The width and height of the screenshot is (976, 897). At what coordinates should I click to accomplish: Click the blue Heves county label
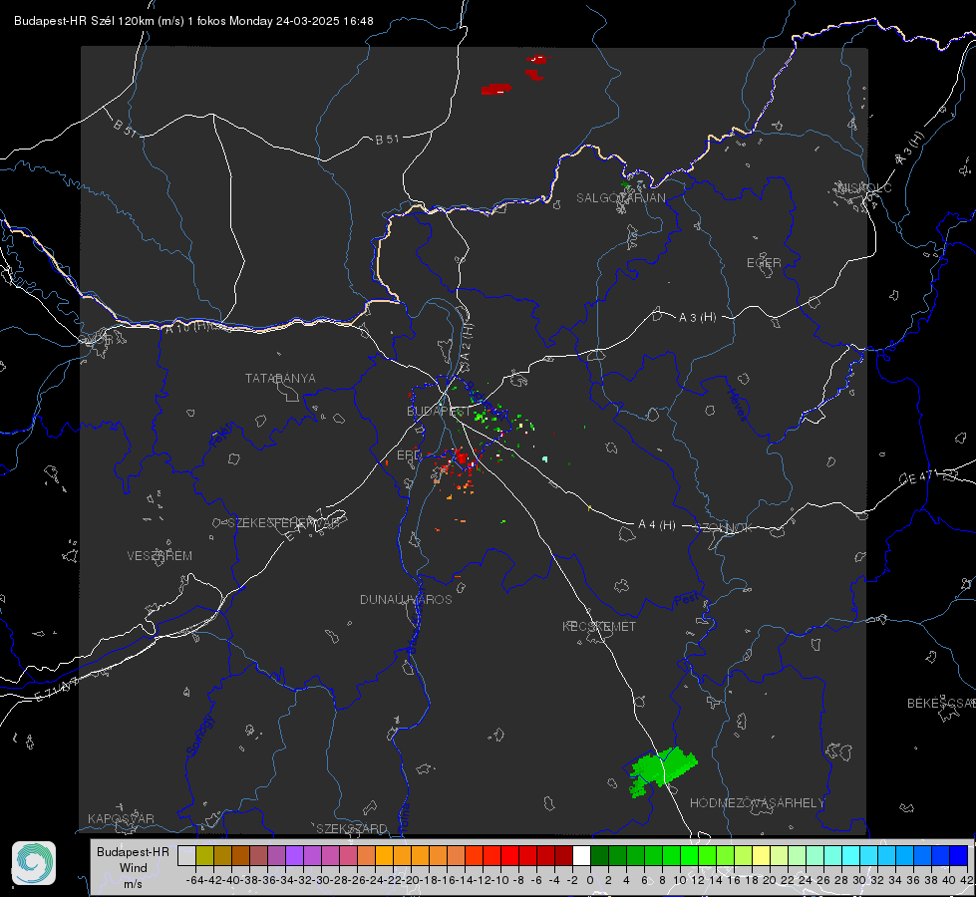737,406
